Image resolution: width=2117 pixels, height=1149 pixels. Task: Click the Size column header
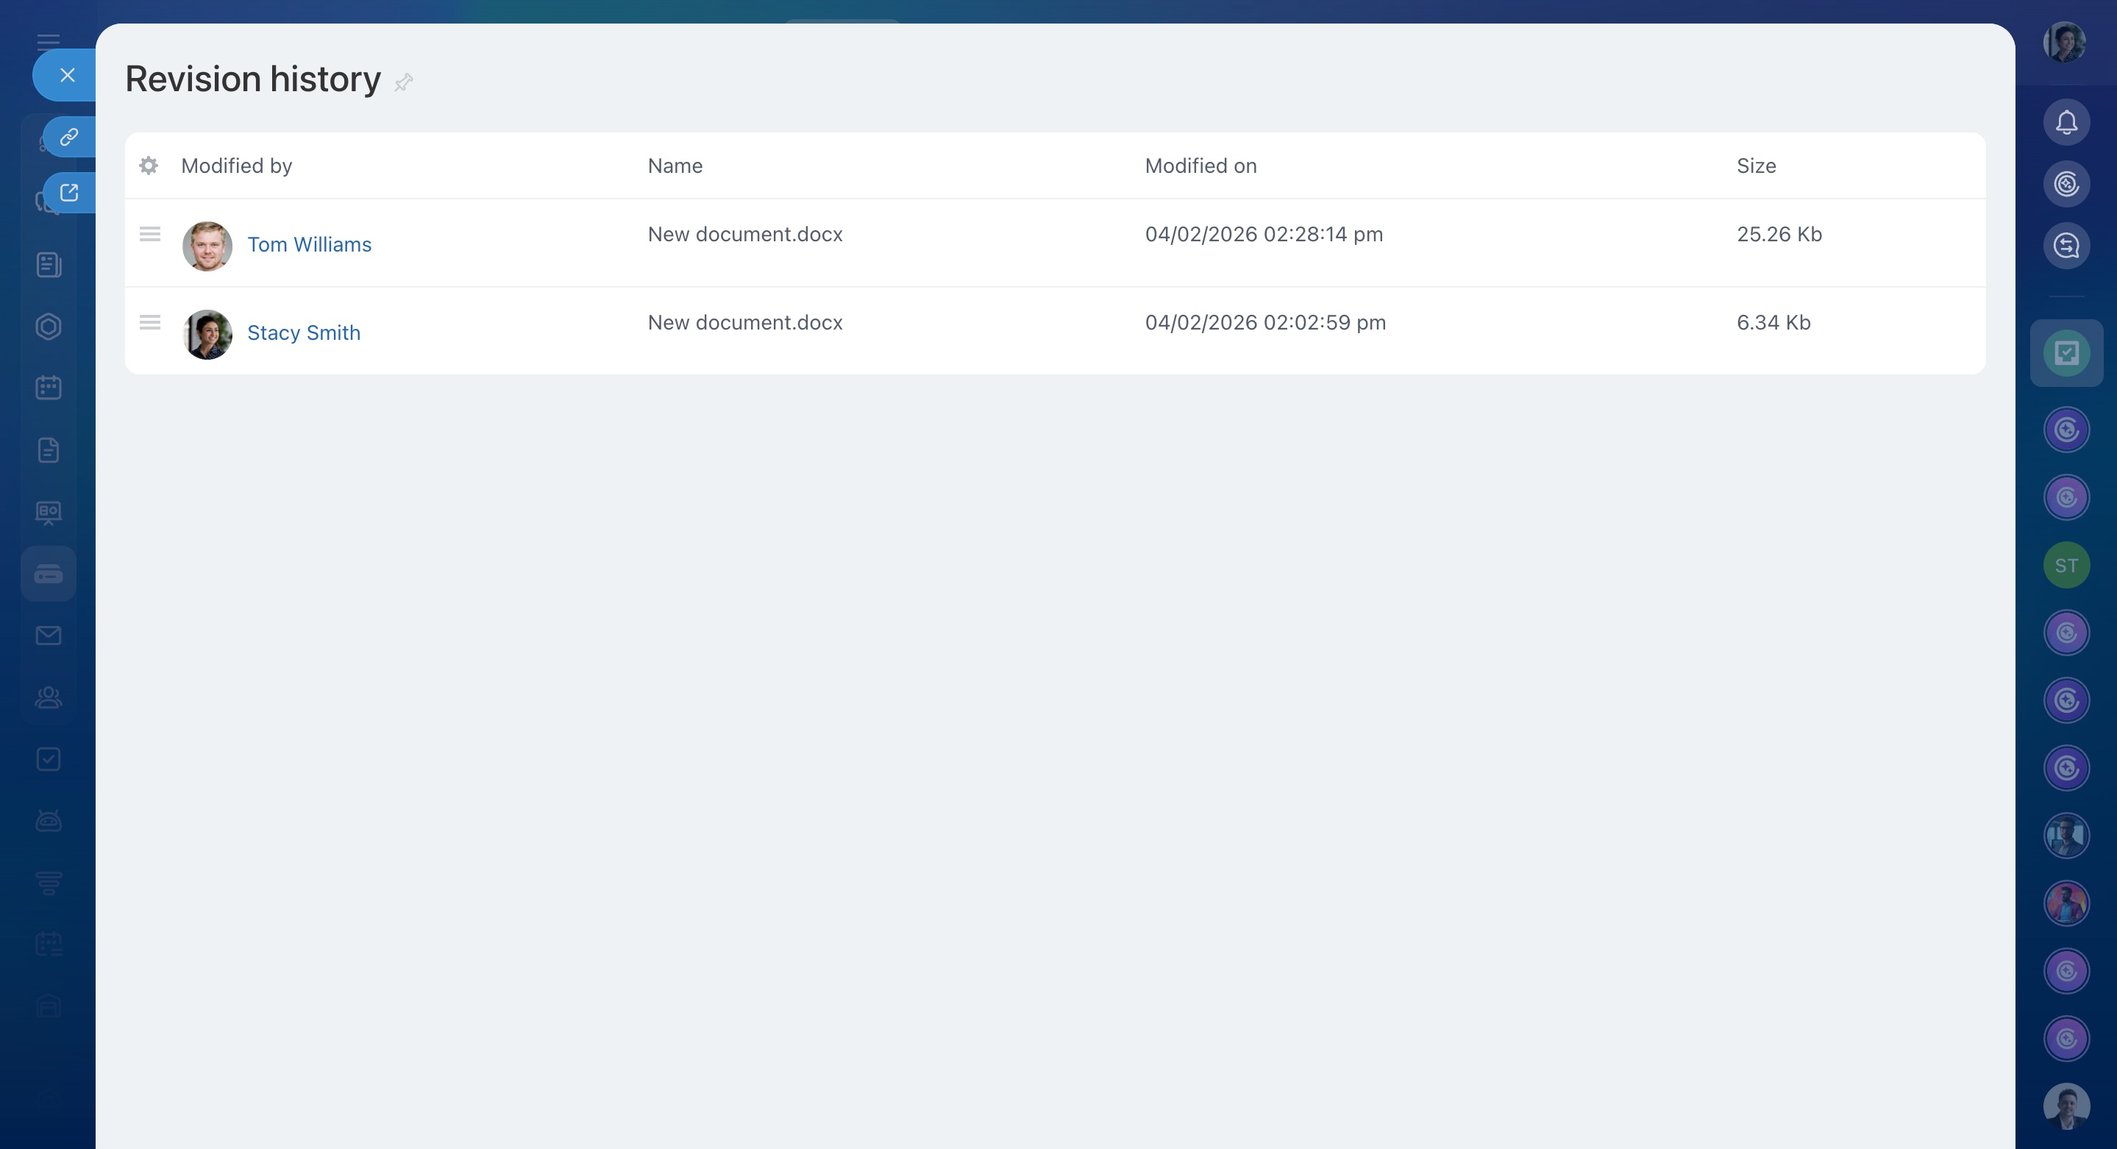pyautogui.click(x=1755, y=166)
